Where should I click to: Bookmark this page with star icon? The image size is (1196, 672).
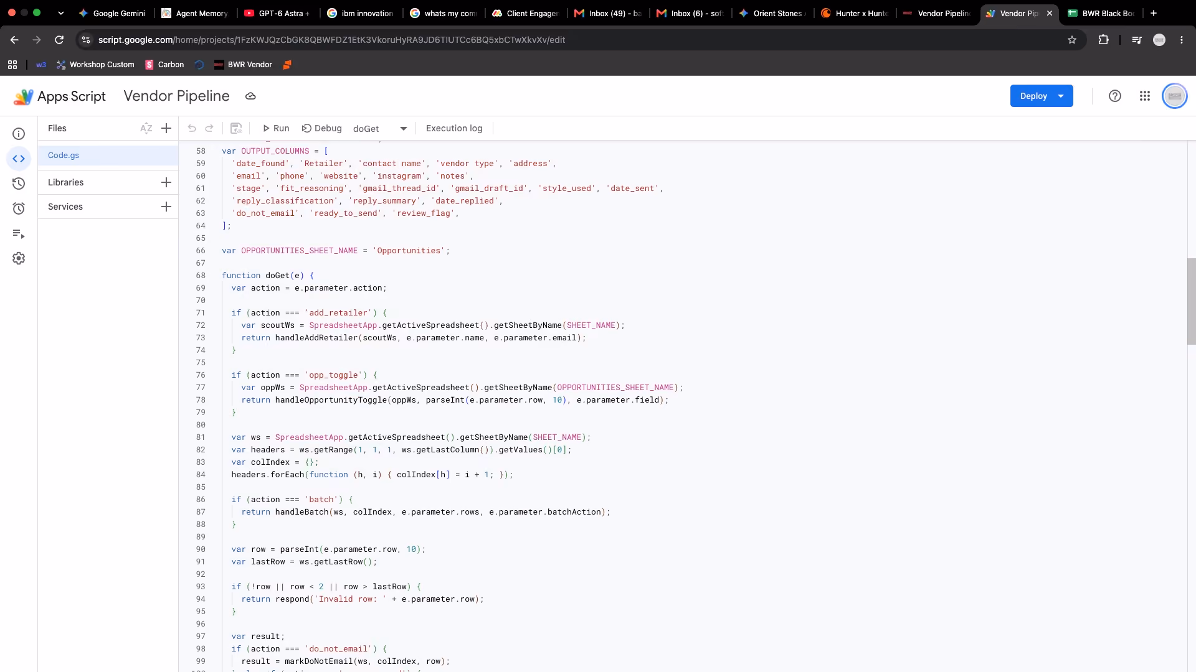(x=1072, y=40)
